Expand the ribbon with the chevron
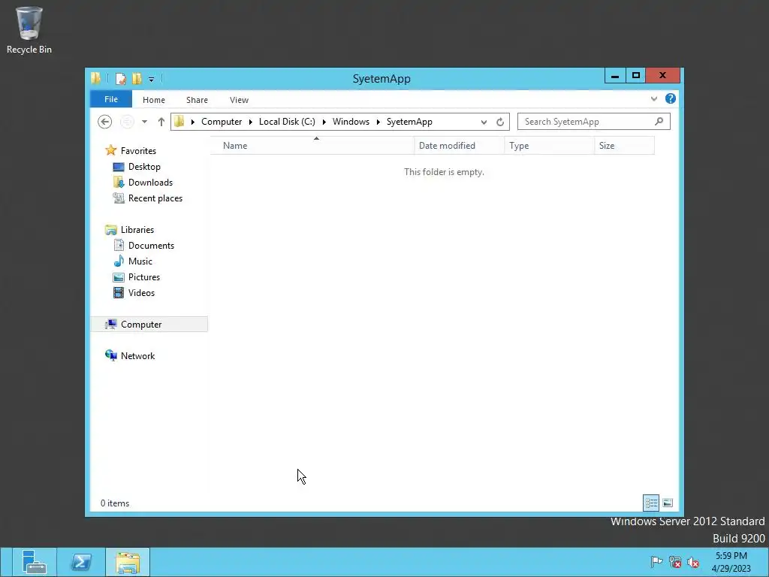Viewport: 769px width, 577px height. [x=654, y=98]
